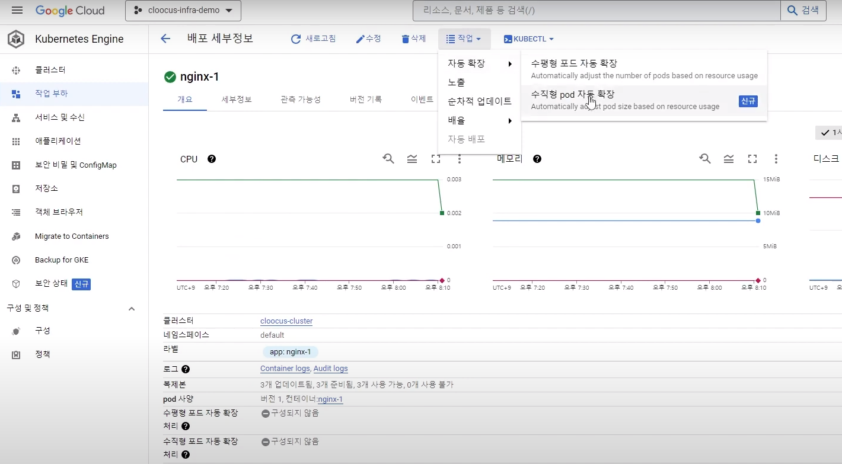Open CPU chart more options menu
This screenshot has width=842, height=464.
[460, 159]
